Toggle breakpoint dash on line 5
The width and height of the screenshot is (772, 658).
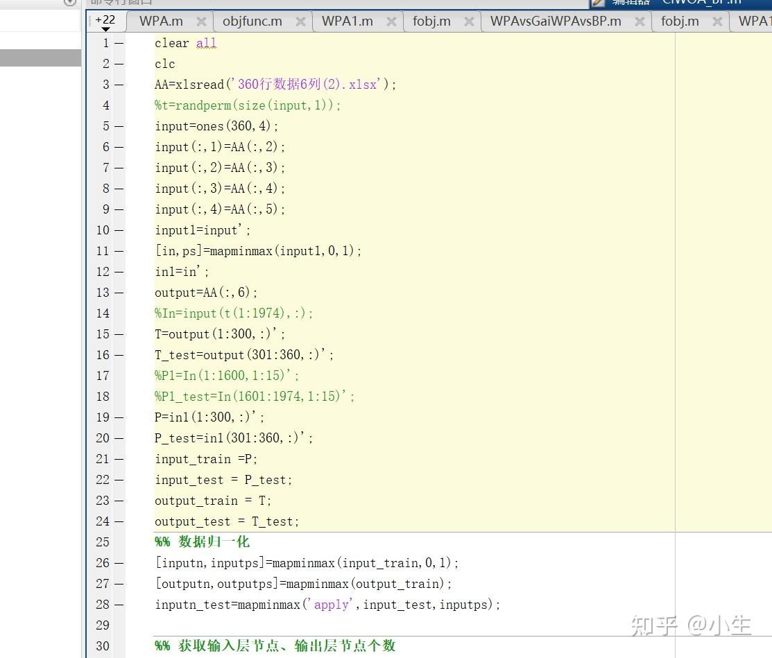click(x=119, y=126)
